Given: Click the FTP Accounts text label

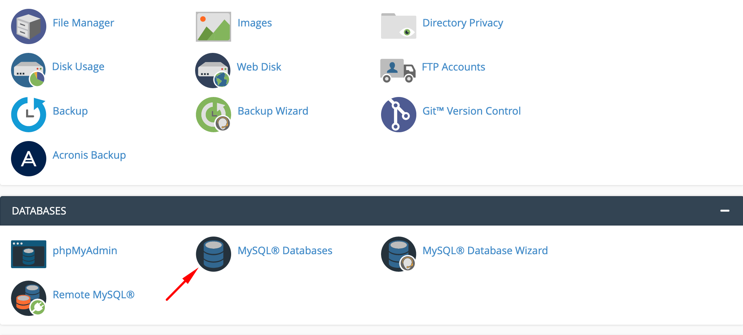Looking at the screenshot, I should pos(454,66).
